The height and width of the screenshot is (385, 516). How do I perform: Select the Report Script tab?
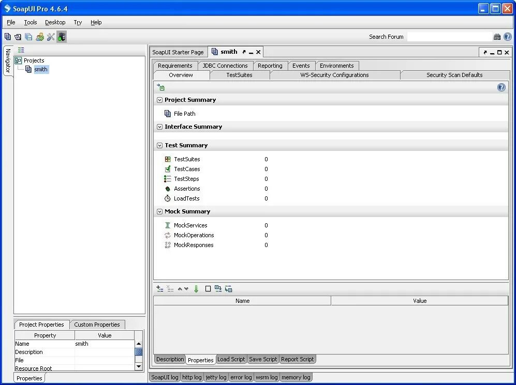[x=298, y=359]
